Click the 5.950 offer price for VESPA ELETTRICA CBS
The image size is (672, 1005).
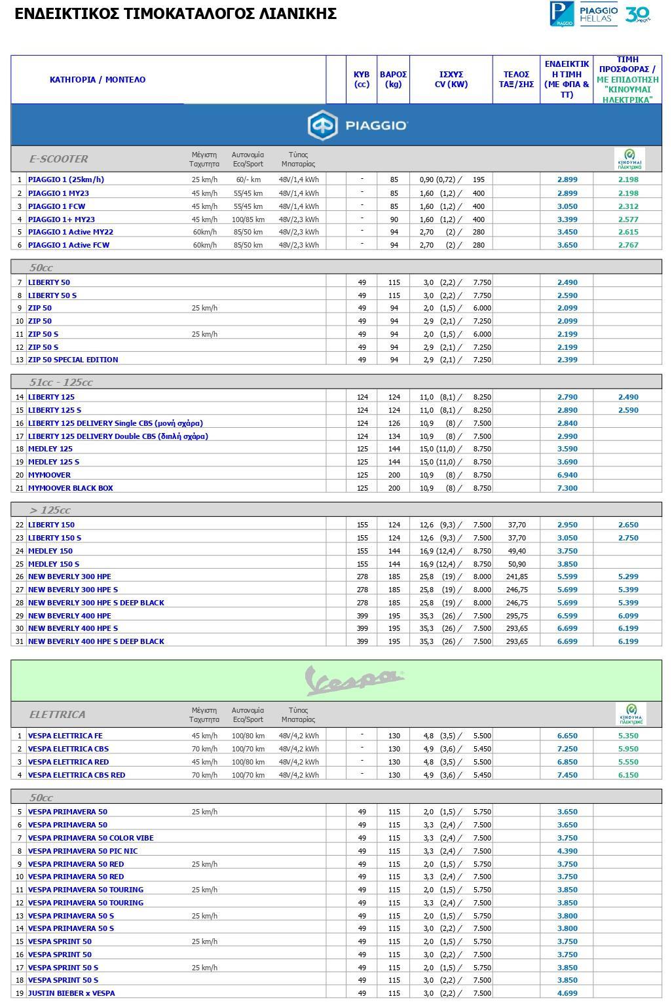(628, 749)
